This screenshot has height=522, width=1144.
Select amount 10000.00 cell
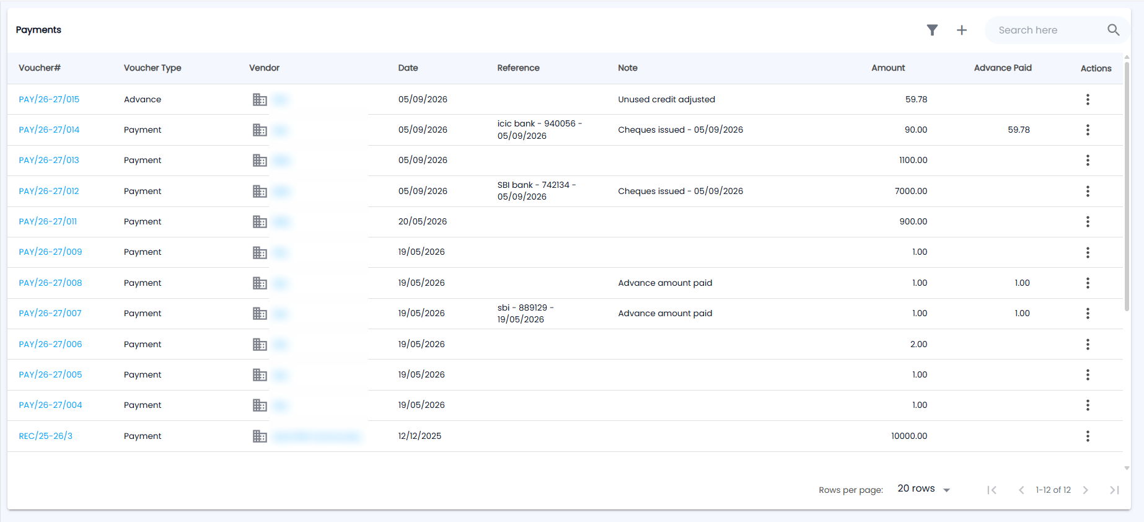pyautogui.click(x=909, y=436)
